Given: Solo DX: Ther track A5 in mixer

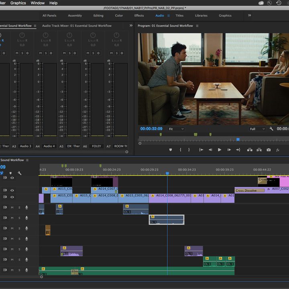Looking at the screenshot, I should point(70,53).
